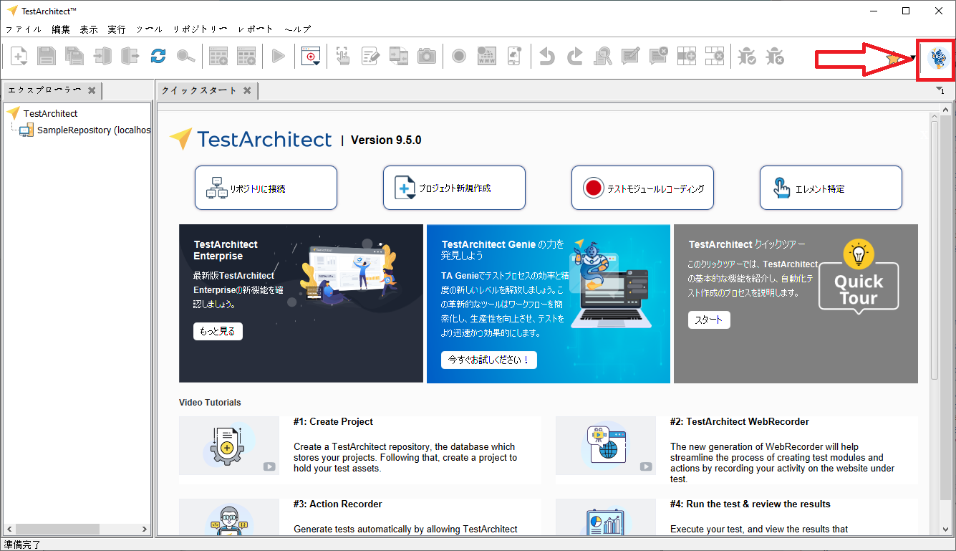Viewport: 956px width, 551px height.
Task: Close the クイックスタート tab
Action: point(247,91)
